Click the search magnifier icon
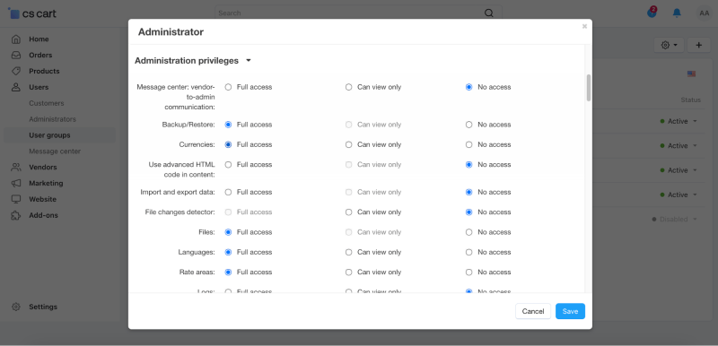The image size is (718, 346). (x=489, y=13)
